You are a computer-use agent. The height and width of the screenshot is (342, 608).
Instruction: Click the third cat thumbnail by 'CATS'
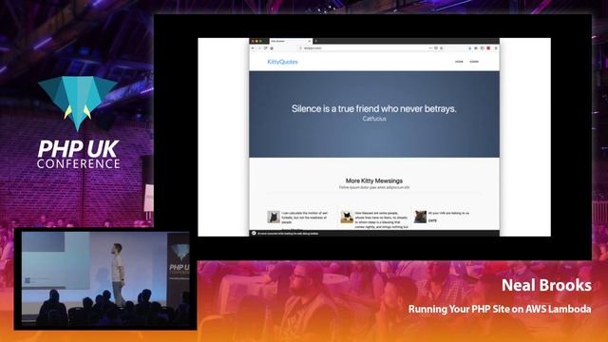click(x=420, y=217)
